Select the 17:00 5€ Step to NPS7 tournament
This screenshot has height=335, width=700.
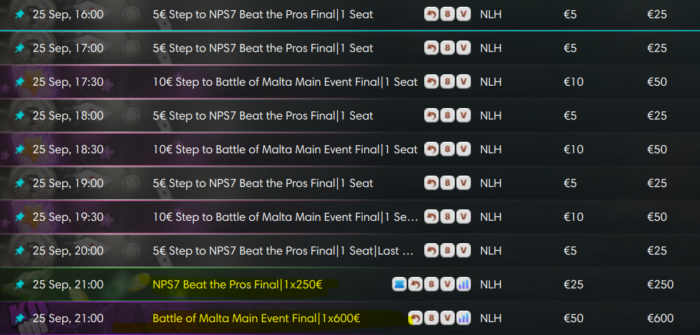[x=263, y=48]
